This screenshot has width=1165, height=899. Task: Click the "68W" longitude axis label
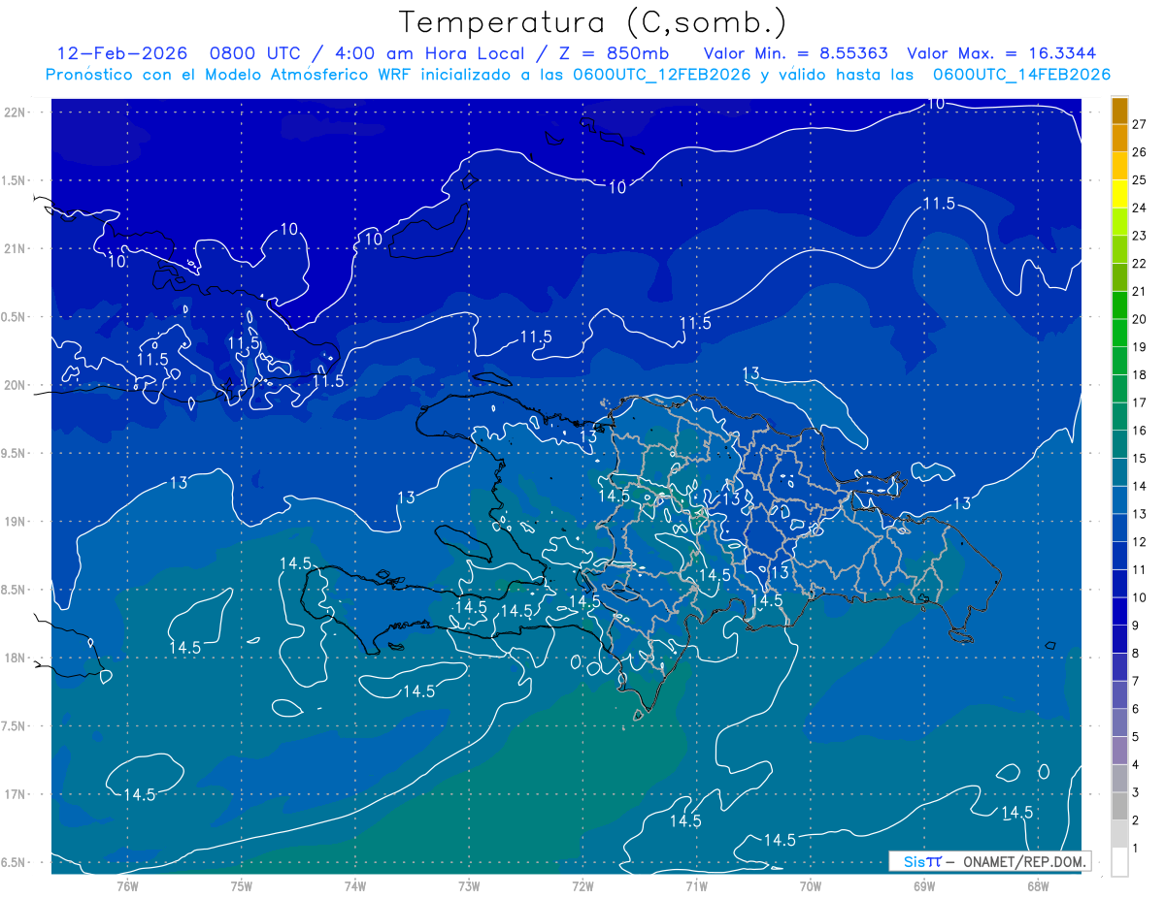(x=1038, y=886)
